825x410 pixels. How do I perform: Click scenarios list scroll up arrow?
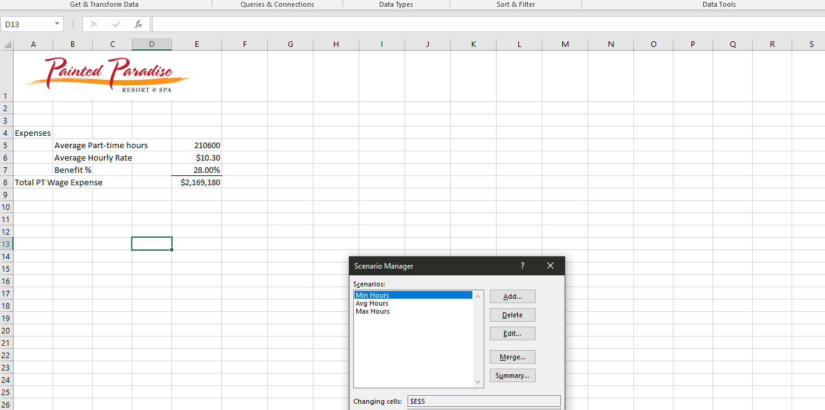[x=477, y=296]
